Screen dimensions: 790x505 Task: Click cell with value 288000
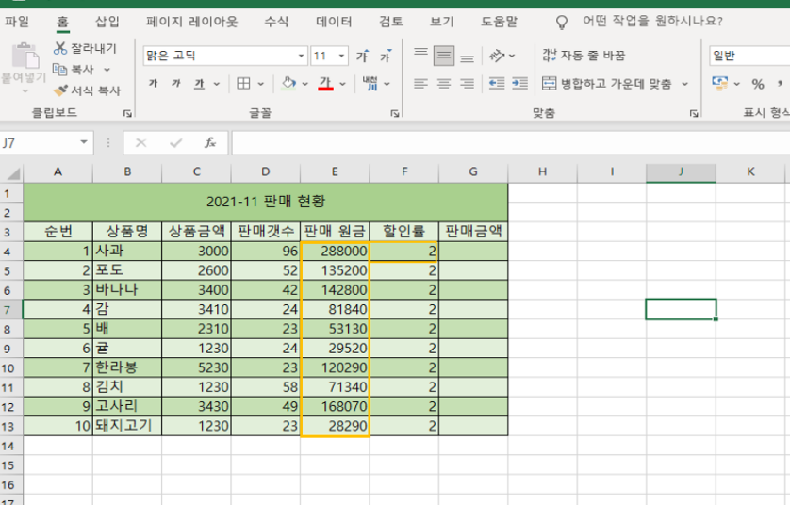pyautogui.click(x=335, y=252)
